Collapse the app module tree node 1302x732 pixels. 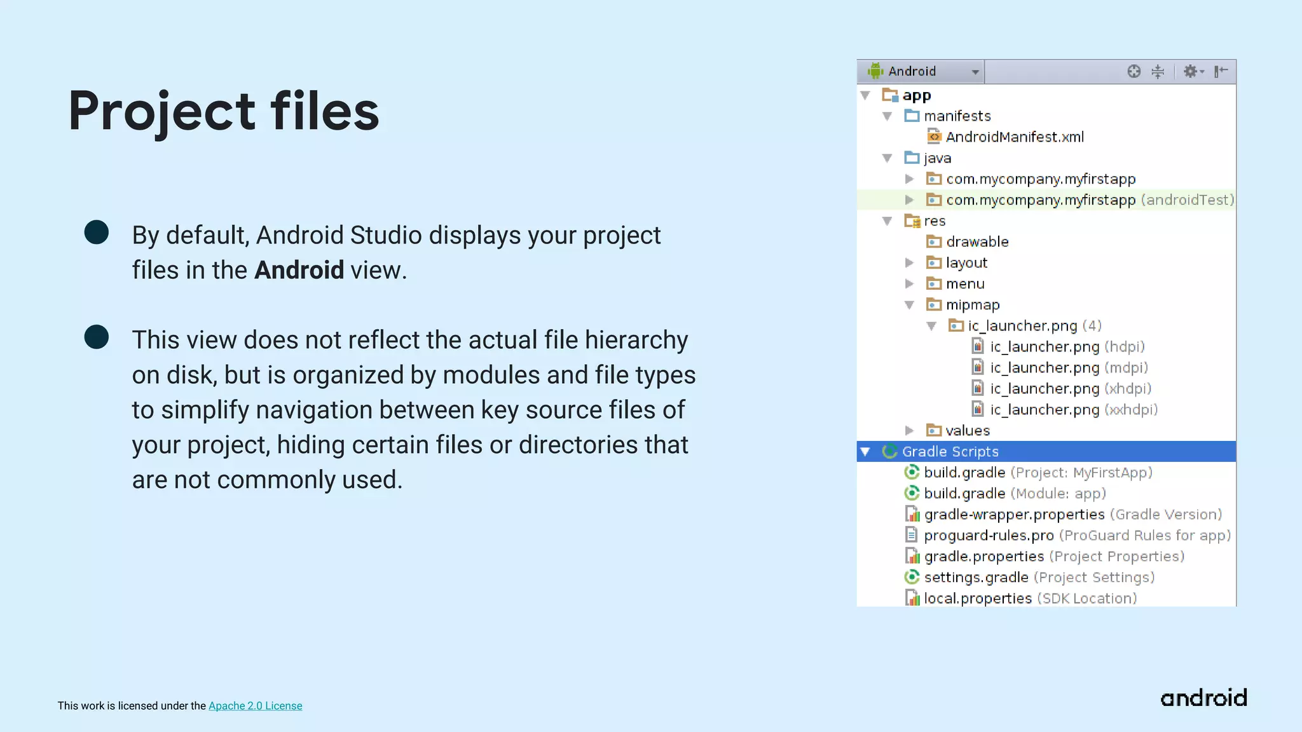coord(865,95)
